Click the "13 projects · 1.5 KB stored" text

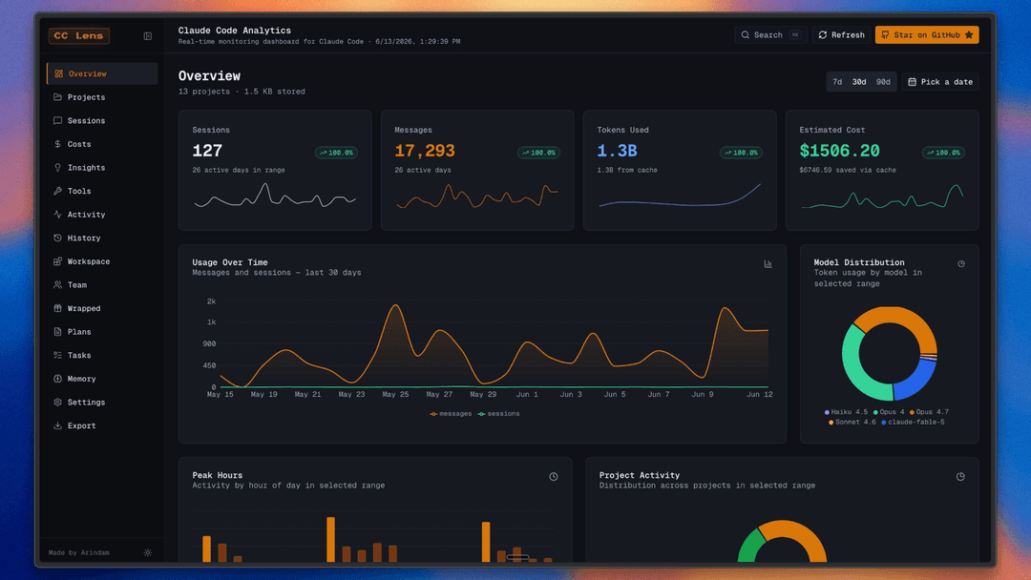click(242, 92)
